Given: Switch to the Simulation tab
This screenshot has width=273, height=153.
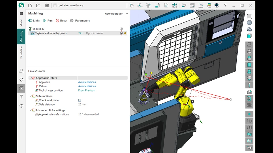Looking at the screenshot, I should pyautogui.click(x=21, y=53).
